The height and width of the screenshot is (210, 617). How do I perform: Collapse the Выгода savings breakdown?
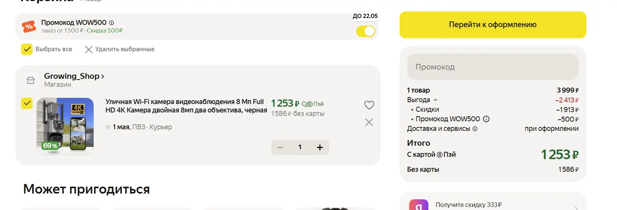pyautogui.click(x=435, y=100)
